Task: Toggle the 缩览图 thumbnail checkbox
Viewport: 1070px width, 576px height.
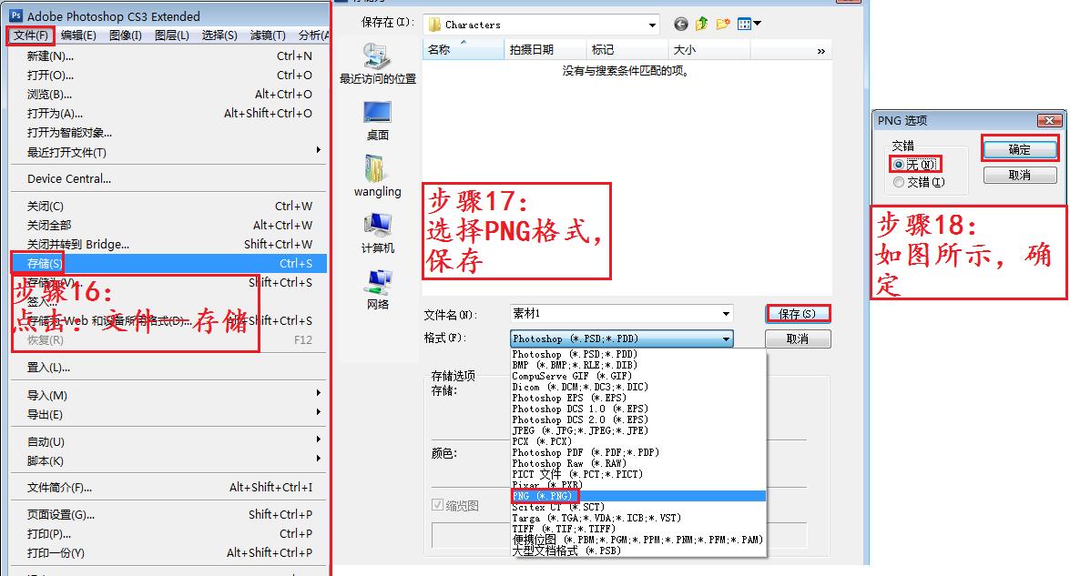Action: click(x=437, y=505)
